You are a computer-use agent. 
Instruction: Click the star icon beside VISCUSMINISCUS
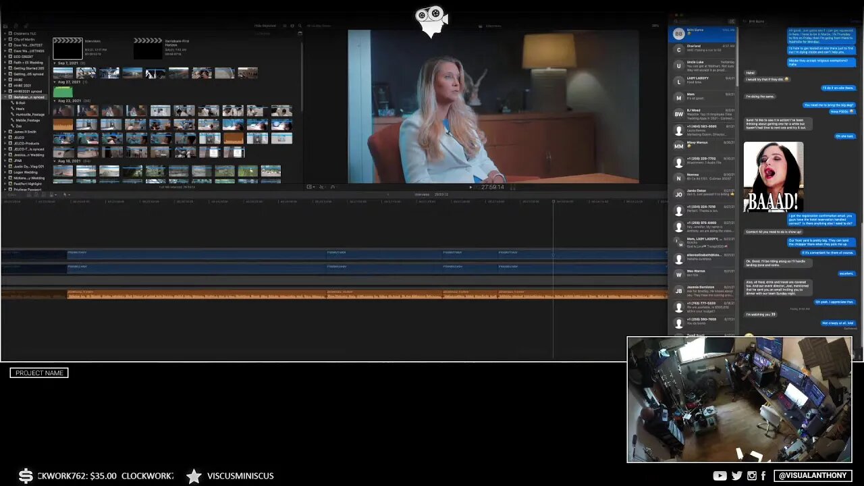click(194, 476)
